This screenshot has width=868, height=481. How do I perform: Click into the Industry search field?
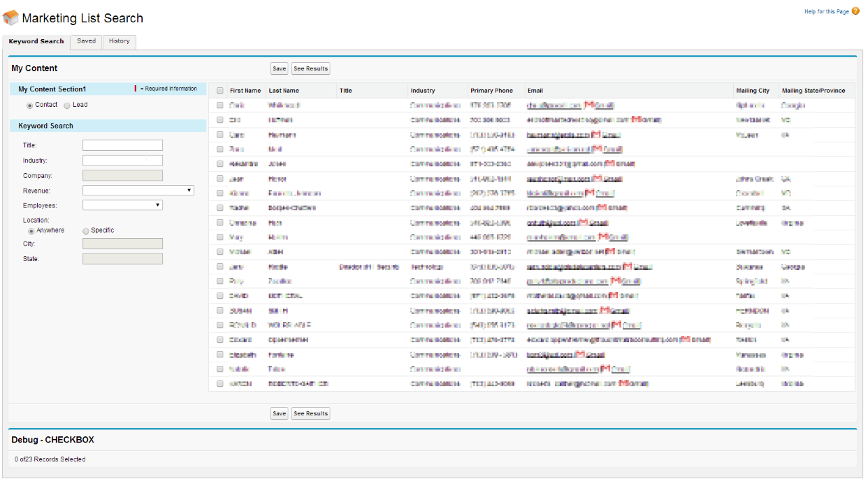click(122, 161)
